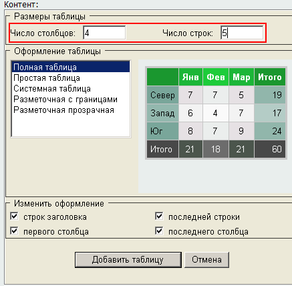Click the green Итого column header in preview
The width and height of the screenshot is (292, 286).
point(270,77)
